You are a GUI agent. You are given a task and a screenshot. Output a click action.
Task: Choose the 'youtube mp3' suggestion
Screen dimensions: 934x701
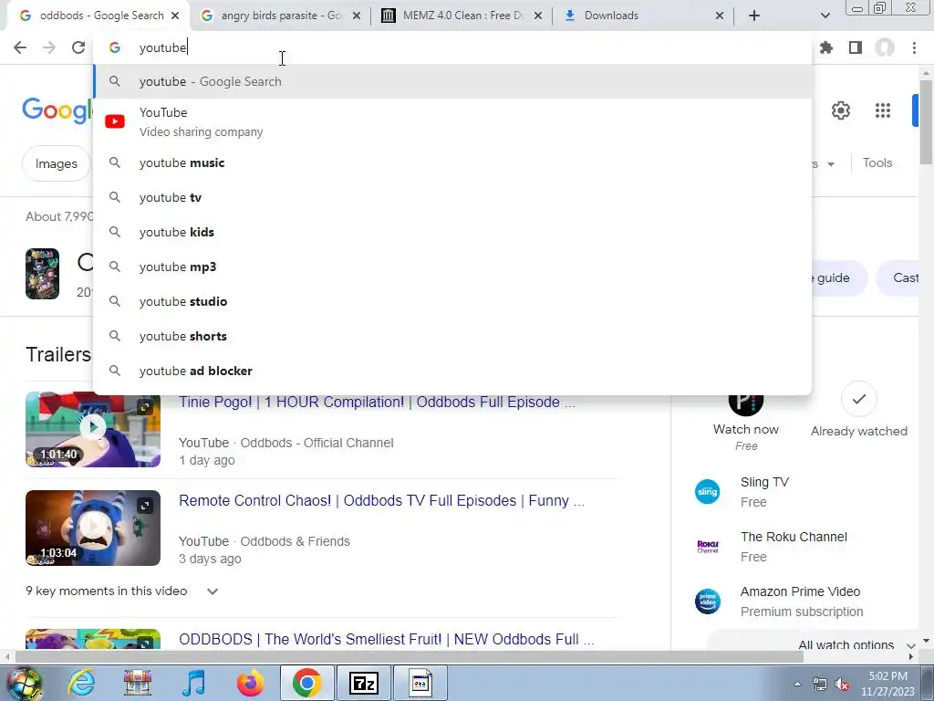pos(452,267)
